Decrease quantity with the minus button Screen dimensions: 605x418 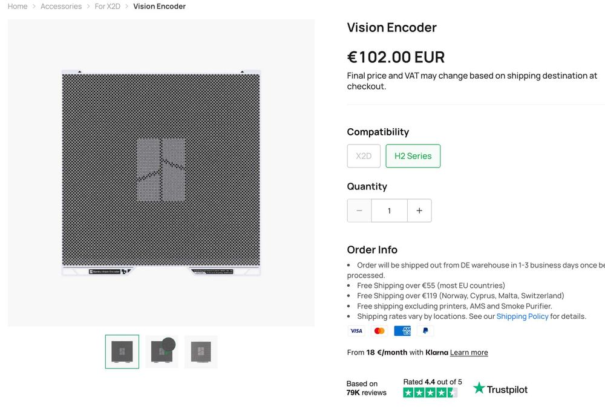(x=359, y=211)
